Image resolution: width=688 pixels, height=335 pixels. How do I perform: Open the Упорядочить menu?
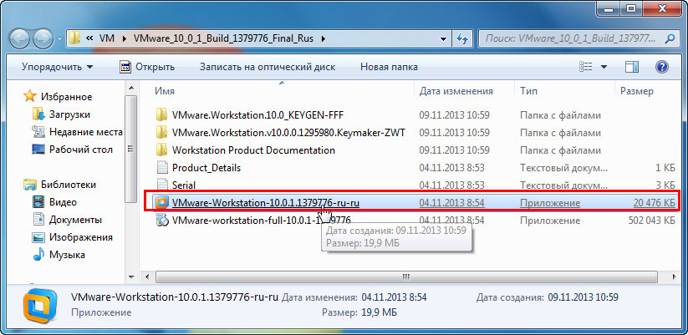pos(57,67)
